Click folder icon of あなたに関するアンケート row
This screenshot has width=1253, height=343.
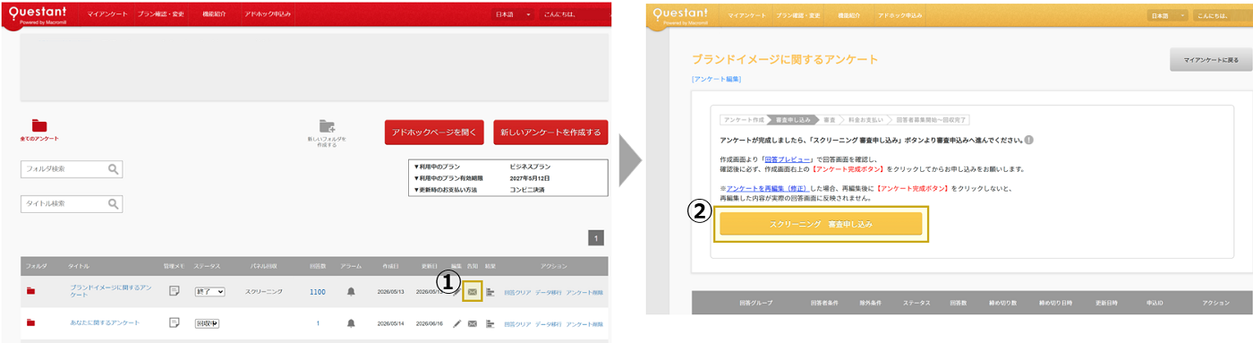31,322
